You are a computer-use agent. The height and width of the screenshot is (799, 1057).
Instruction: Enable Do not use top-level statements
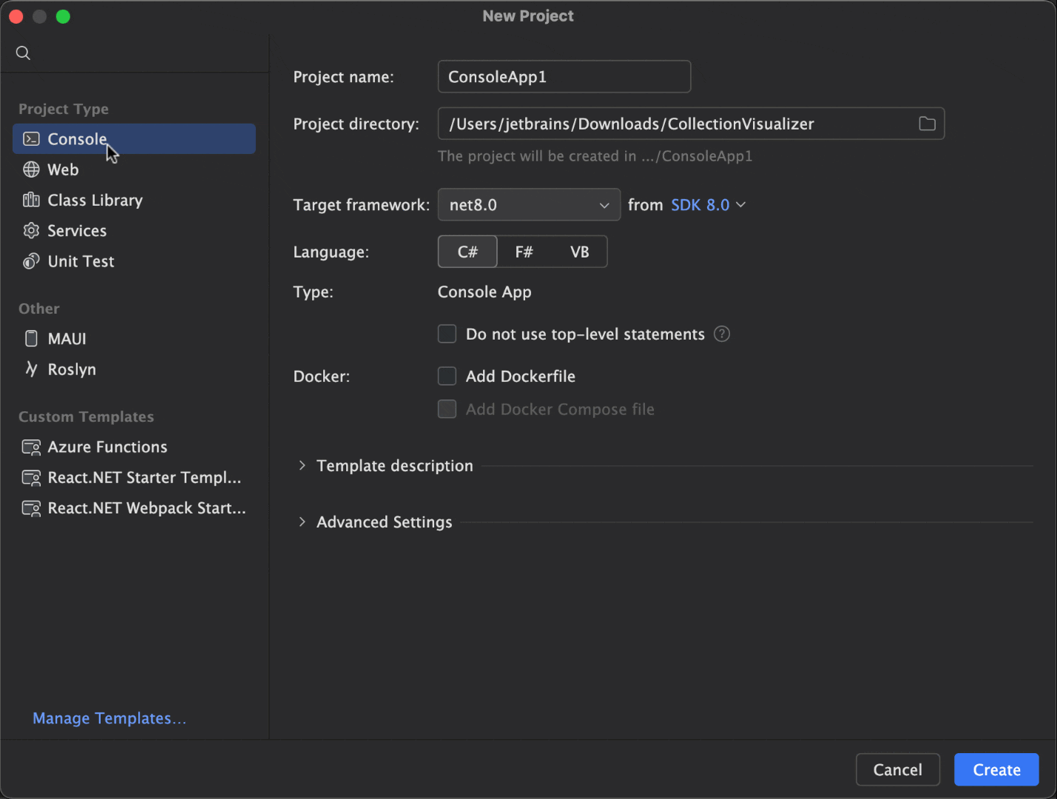click(448, 334)
